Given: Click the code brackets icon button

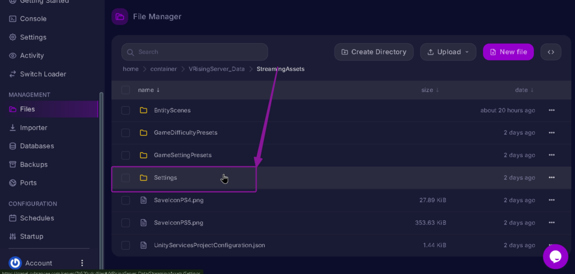Looking at the screenshot, I should pyautogui.click(x=551, y=52).
